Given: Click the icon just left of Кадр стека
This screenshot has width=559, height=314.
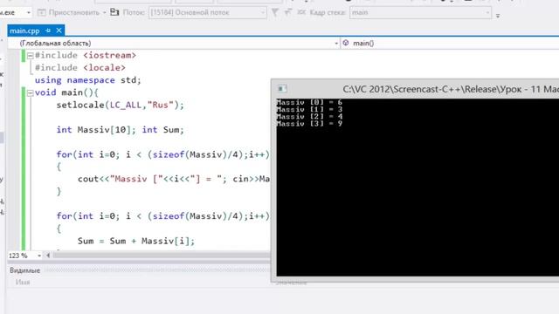Looking at the screenshot, I should point(301,12).
